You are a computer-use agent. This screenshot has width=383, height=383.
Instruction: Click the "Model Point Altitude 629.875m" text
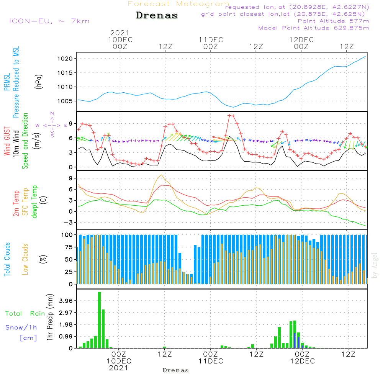[x=314, y=28]
